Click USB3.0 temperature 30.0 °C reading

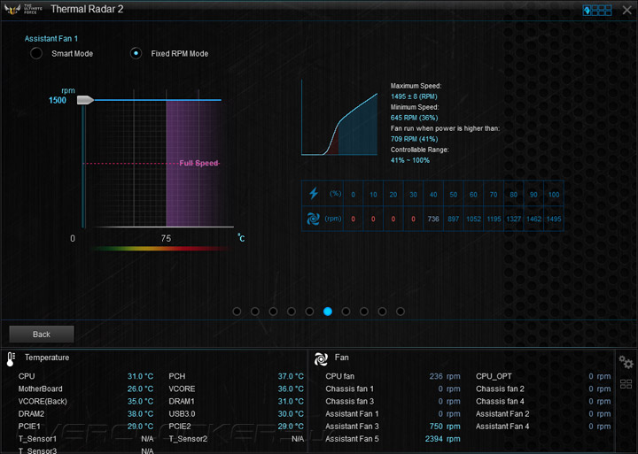pyautogui.click(x=291, y=414)
